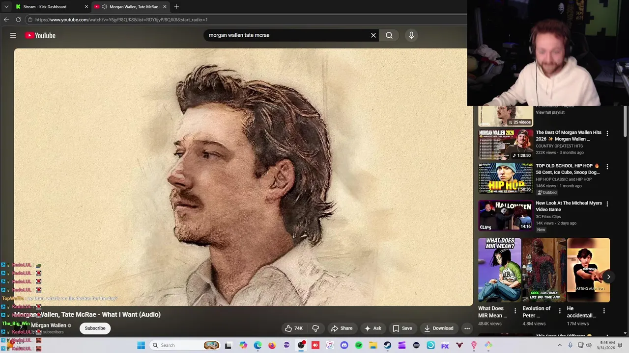
Task: Start voice search with the microphone icon
Action: (x=411, y=35)
